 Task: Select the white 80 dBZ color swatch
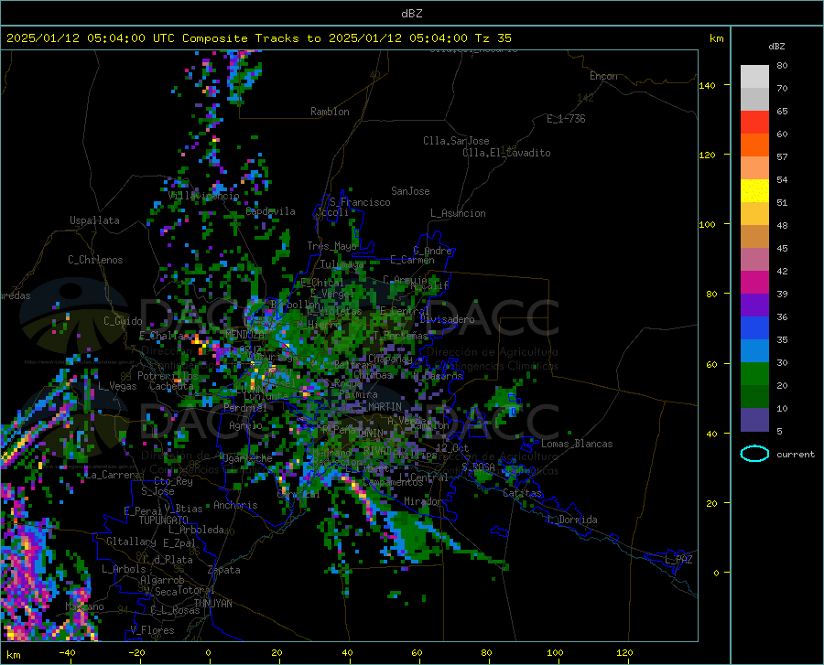tap(754, 77)
